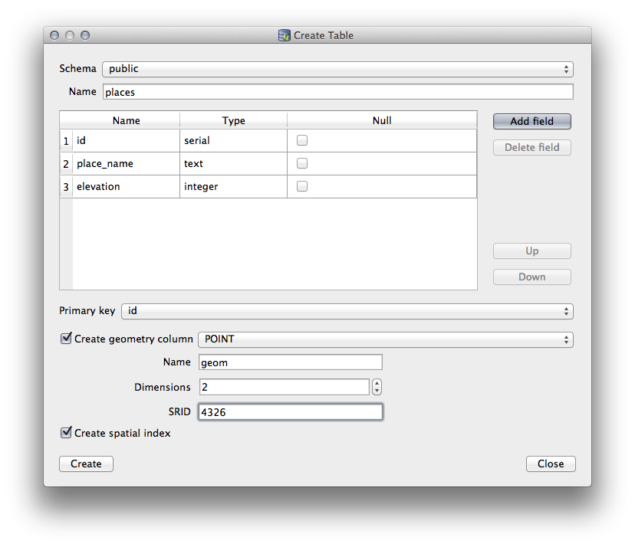
Task: Increment Dimensions using the stepper arrow
Action: tap(377, 383)
